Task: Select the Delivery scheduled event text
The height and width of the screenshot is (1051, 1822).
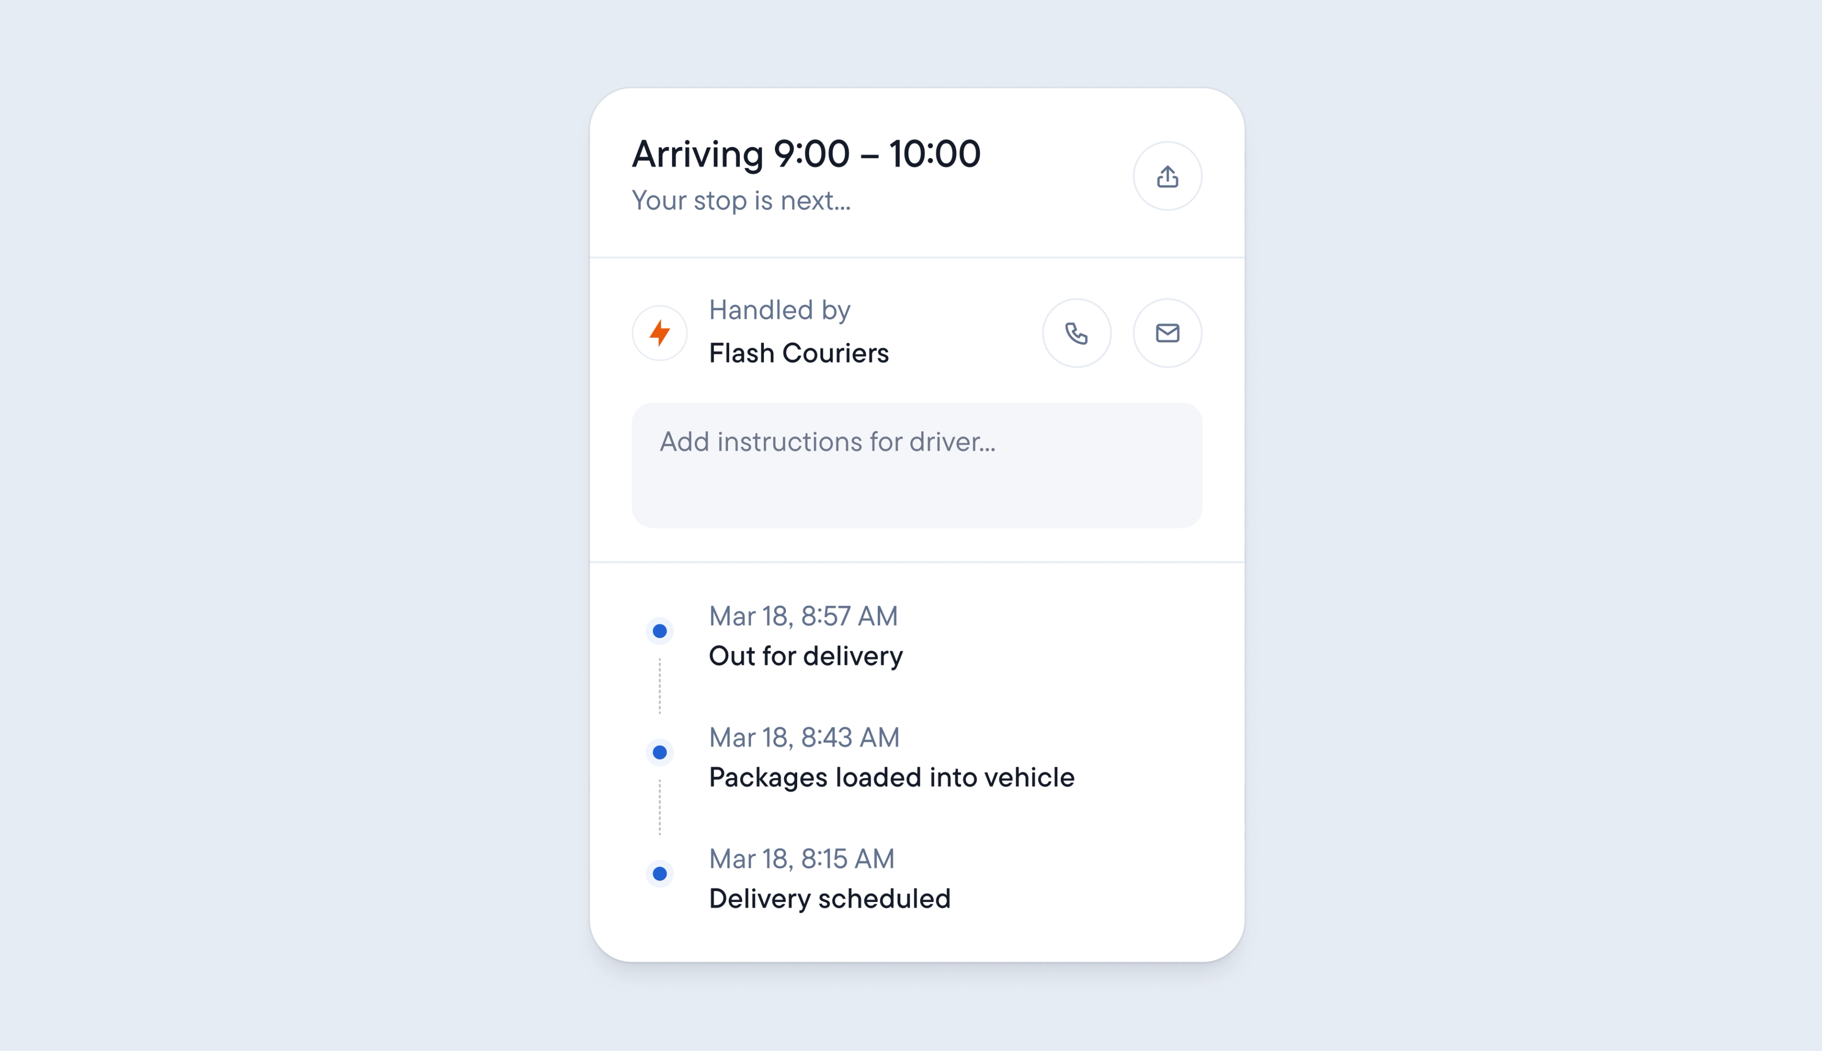Action: (x=830, y=898)
